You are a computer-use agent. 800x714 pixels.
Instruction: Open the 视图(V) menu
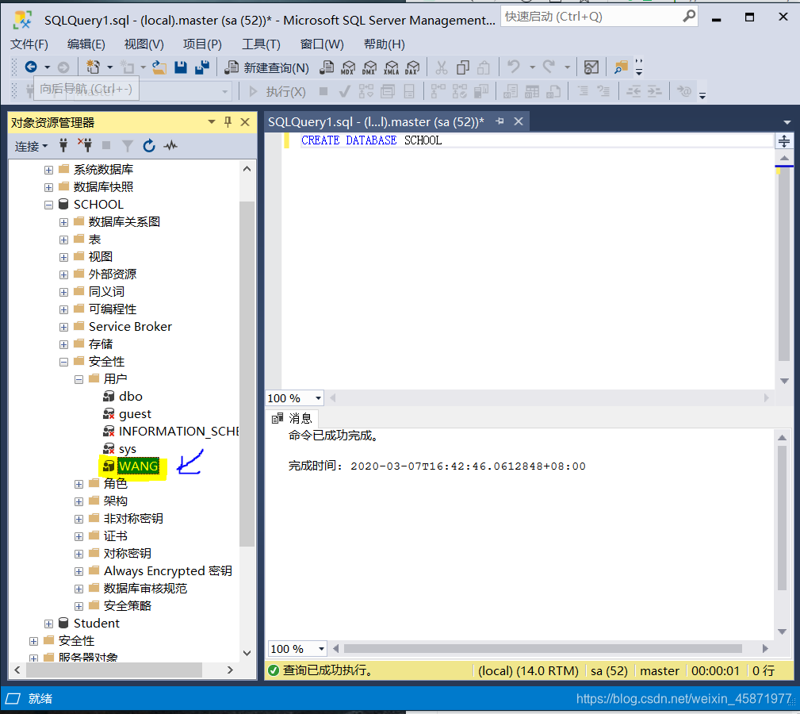(144, 44)
